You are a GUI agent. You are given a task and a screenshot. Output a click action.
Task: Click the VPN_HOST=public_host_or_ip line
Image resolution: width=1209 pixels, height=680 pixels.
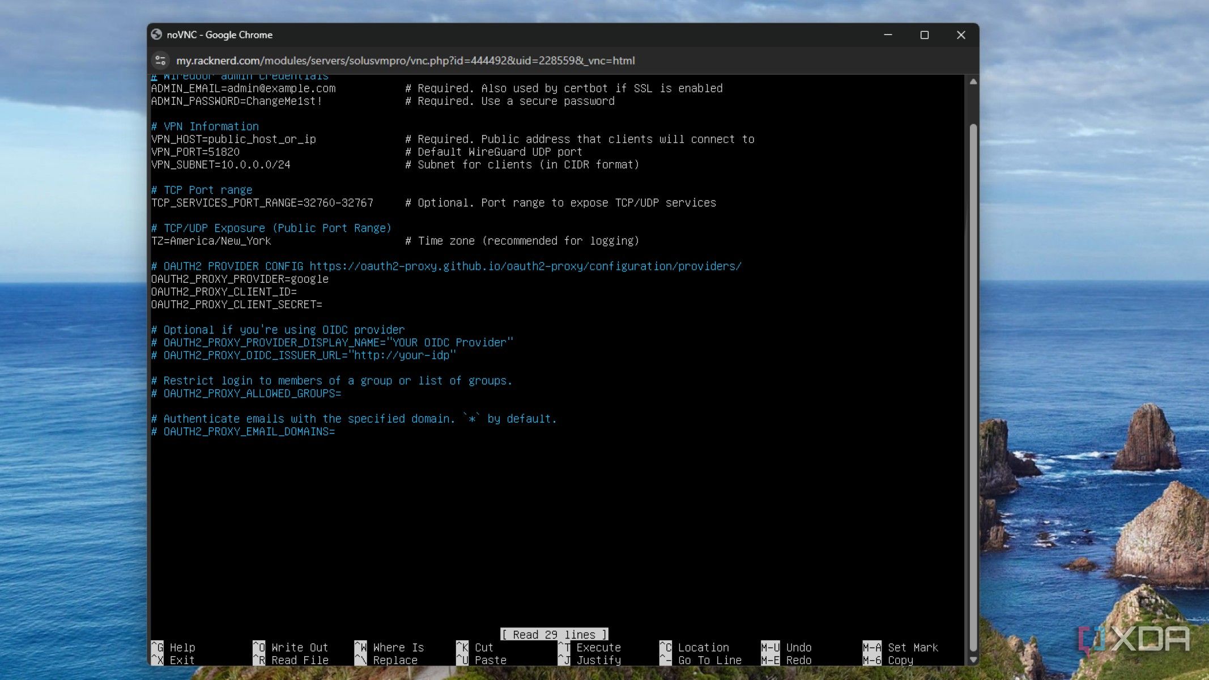tap(233, 139)
